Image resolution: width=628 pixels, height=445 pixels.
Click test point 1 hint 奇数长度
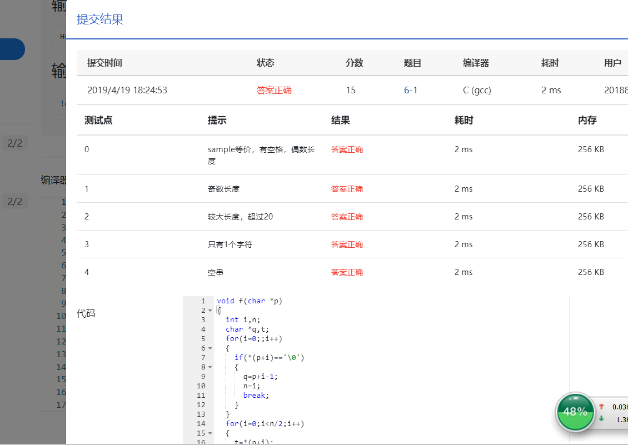tap(223, 189)
